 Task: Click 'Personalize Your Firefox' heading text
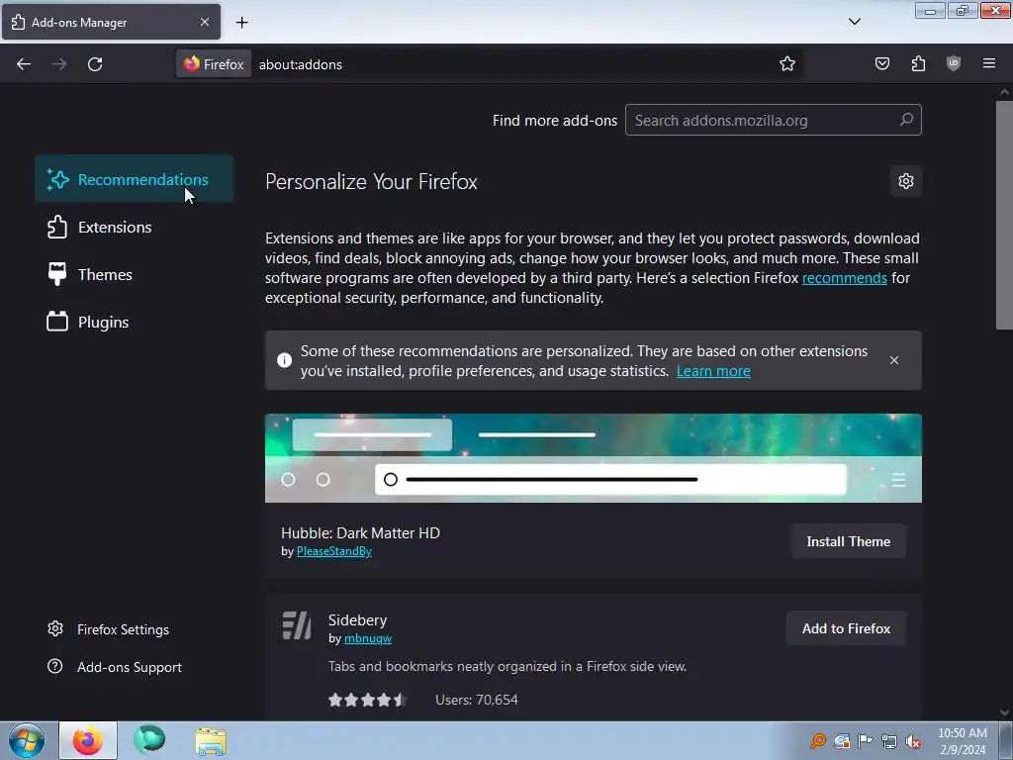372,182
